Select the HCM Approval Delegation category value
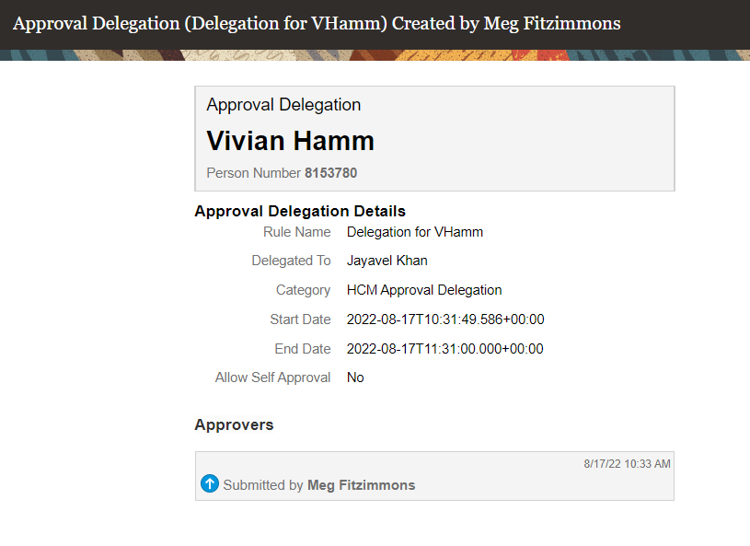 coord(424,290)
